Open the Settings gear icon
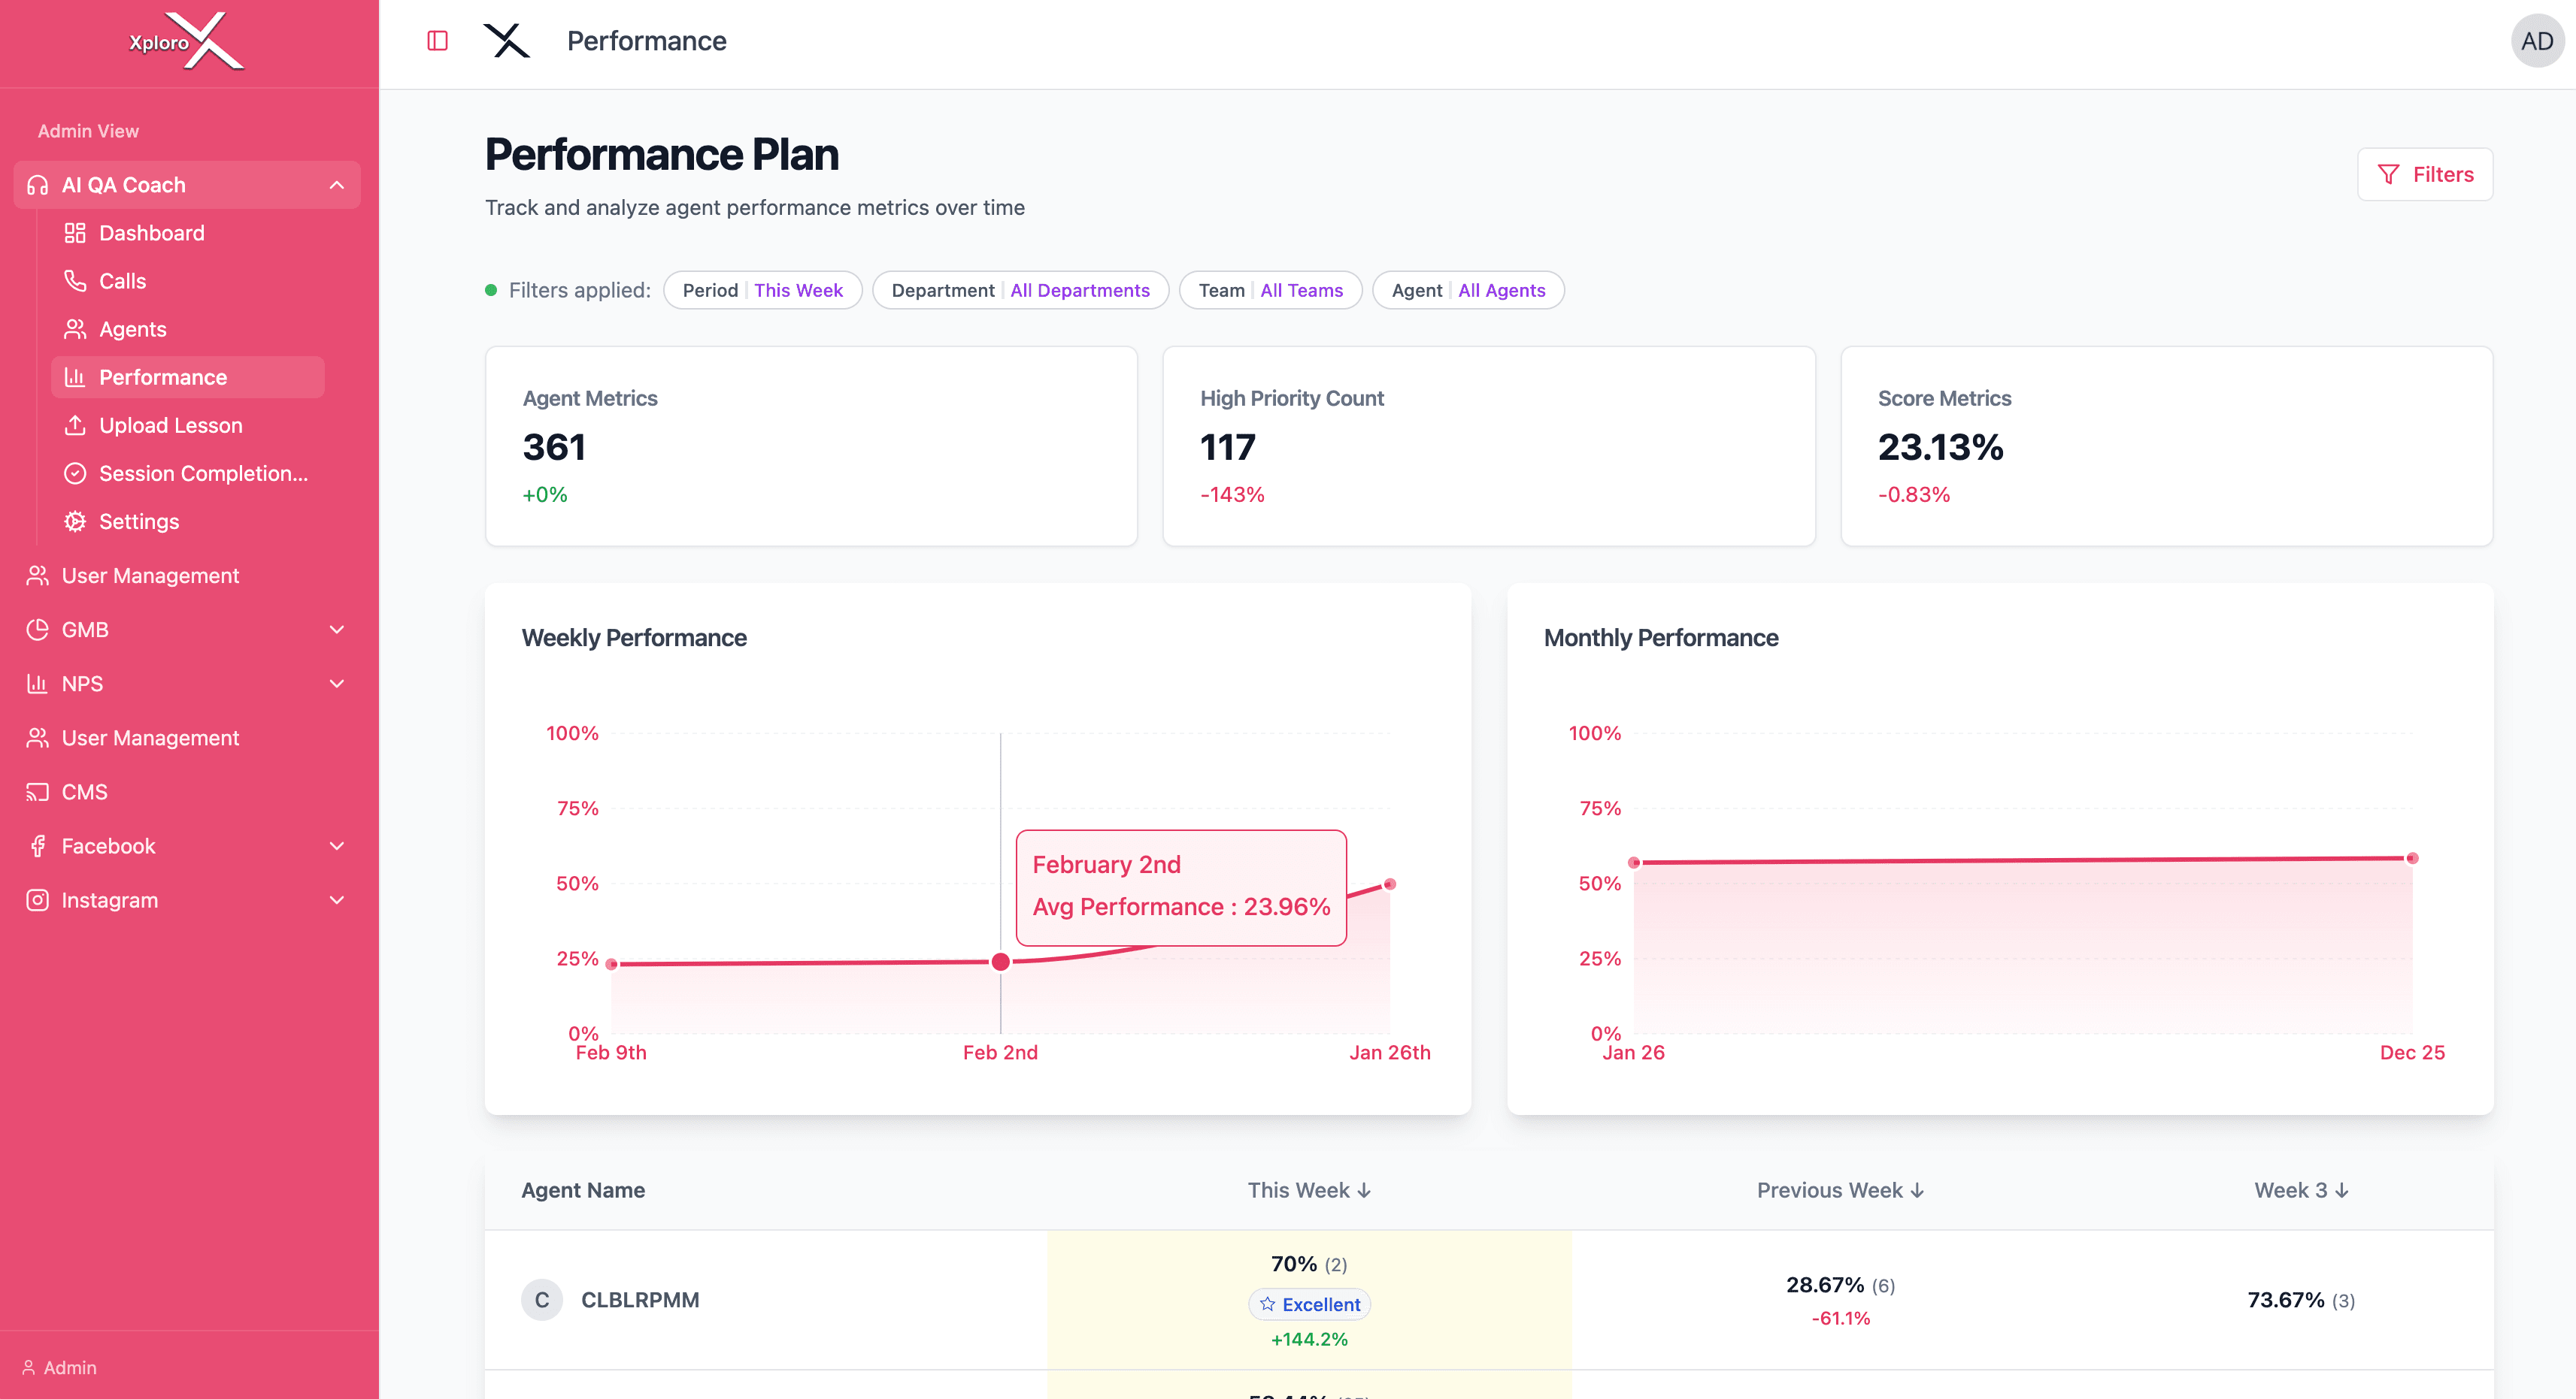The height and width of the screenshot is (1399, 2576). [75, 521]
